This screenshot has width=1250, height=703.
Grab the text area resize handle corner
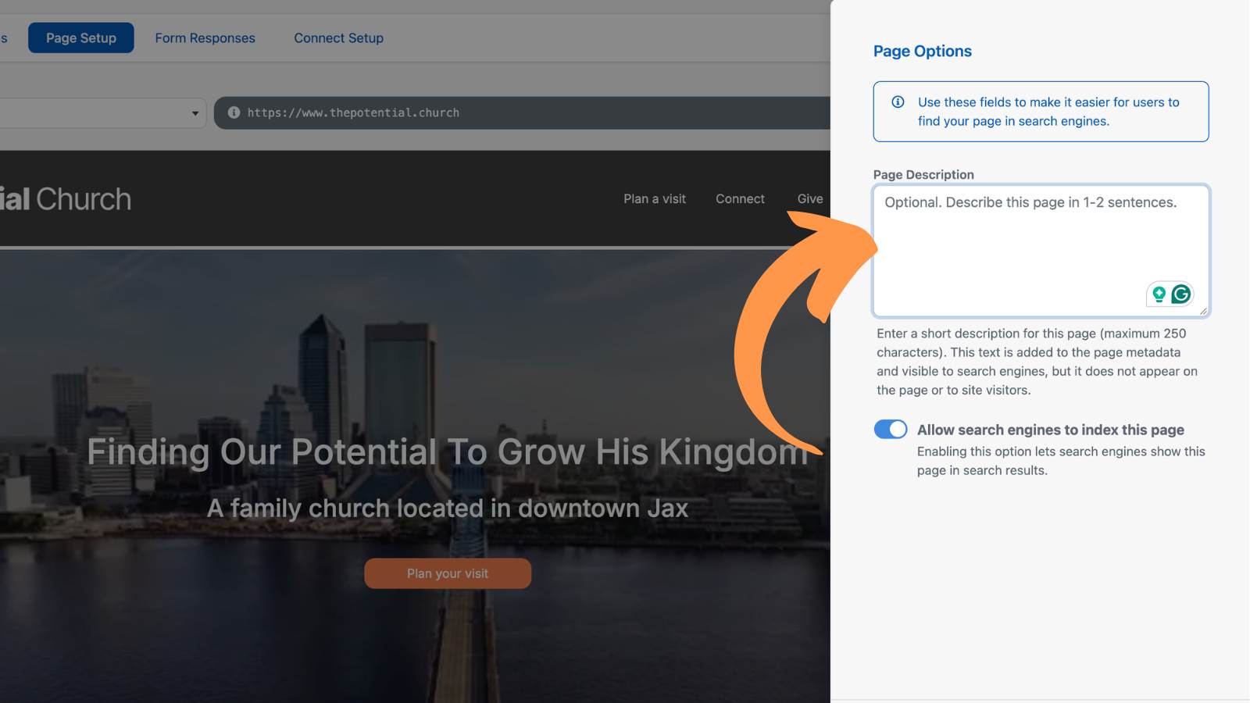tap(1203, 310)
